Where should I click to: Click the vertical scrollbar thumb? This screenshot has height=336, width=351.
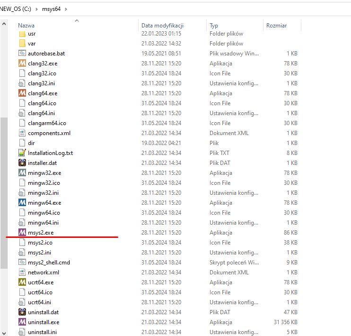coord(4,193)
